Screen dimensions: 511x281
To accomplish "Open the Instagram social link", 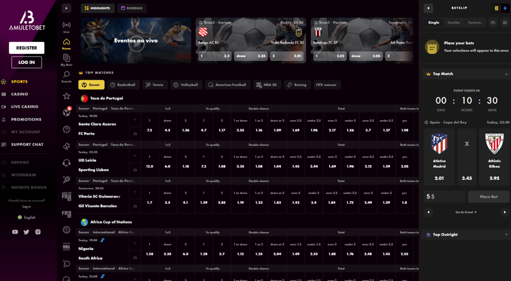I will click(38, 232).
